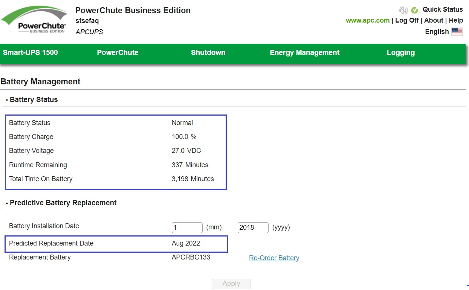Viewport: 469px width, 290px height.
Task: Click the PowerChute Business Edition title text
Action: [133, 11]
